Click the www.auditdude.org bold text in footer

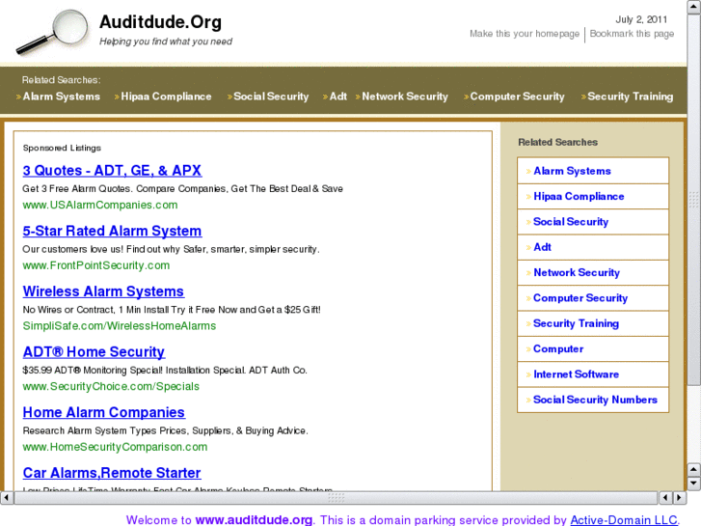(x=254, y=520)
